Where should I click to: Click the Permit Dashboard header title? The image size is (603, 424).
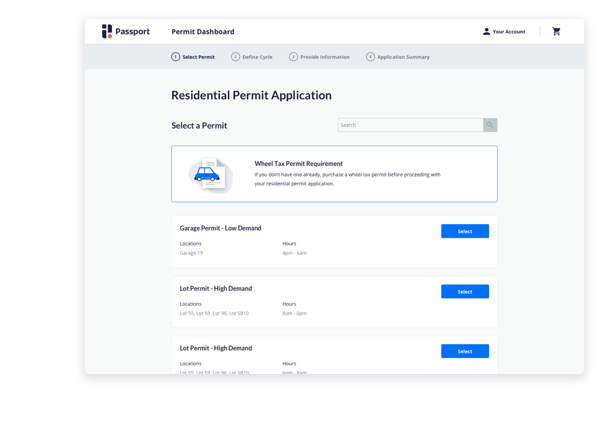(x=203, y=32)
